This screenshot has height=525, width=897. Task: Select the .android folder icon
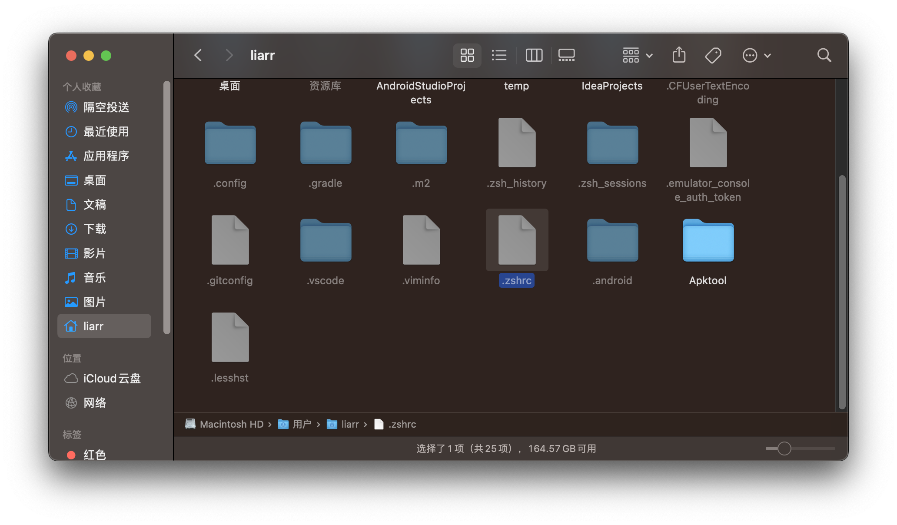tap(612, 240)
